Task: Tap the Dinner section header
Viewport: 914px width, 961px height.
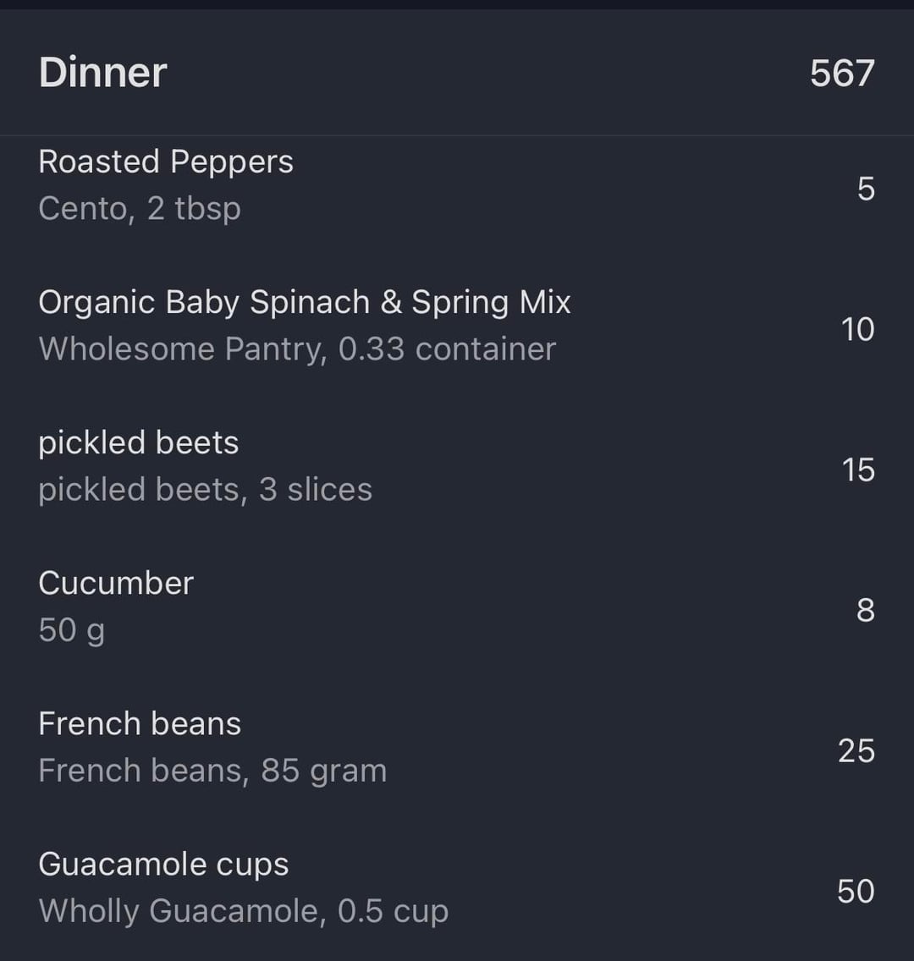Action: pos(102,73)
